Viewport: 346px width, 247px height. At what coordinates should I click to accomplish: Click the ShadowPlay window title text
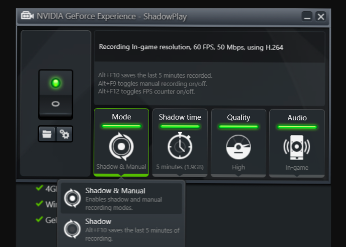(111, 16)
